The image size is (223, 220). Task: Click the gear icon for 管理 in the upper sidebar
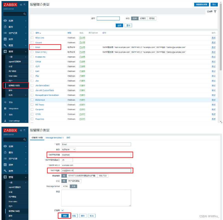5,51
